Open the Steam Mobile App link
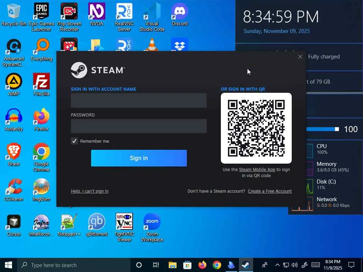This screenshot has width=363, height=272. [257, 170]
